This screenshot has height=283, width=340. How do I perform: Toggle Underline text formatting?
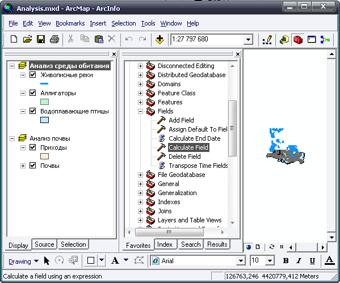click(x=312, y=261)
